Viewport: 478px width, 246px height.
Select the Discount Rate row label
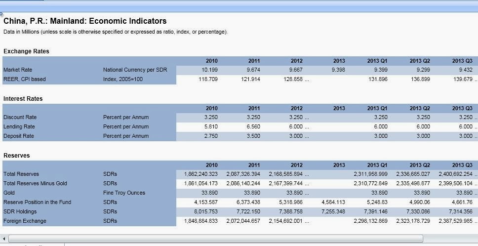[20, 118]
